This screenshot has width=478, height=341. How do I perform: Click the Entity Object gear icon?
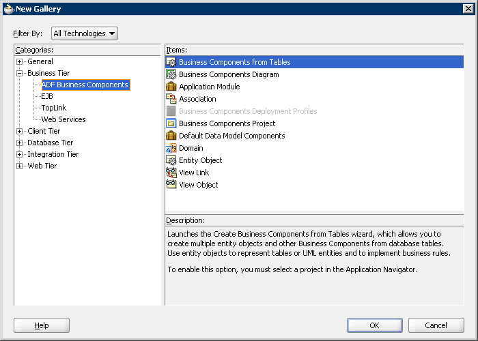(171, 160)
